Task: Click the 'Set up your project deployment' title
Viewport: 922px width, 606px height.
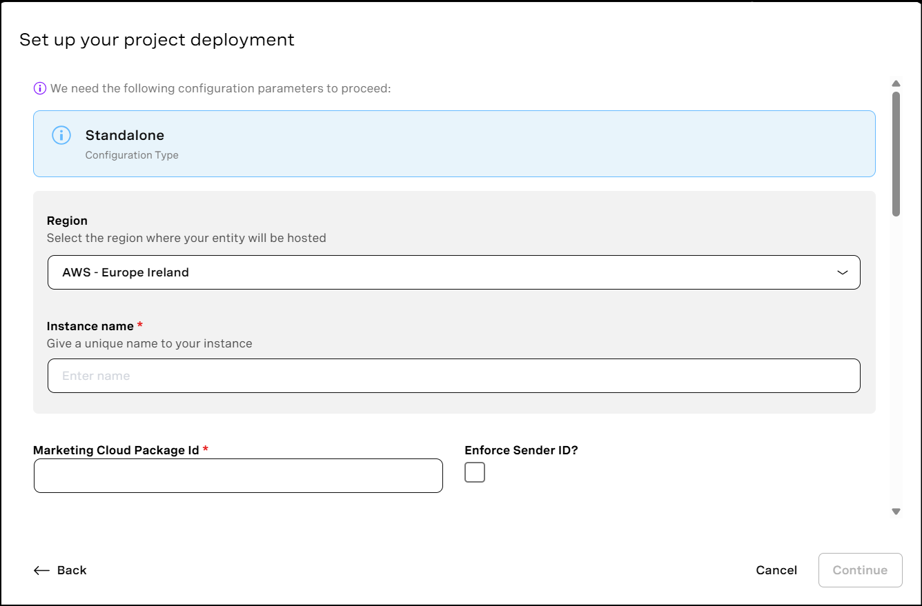Action: pyautogui.click(x=157, y=40)
